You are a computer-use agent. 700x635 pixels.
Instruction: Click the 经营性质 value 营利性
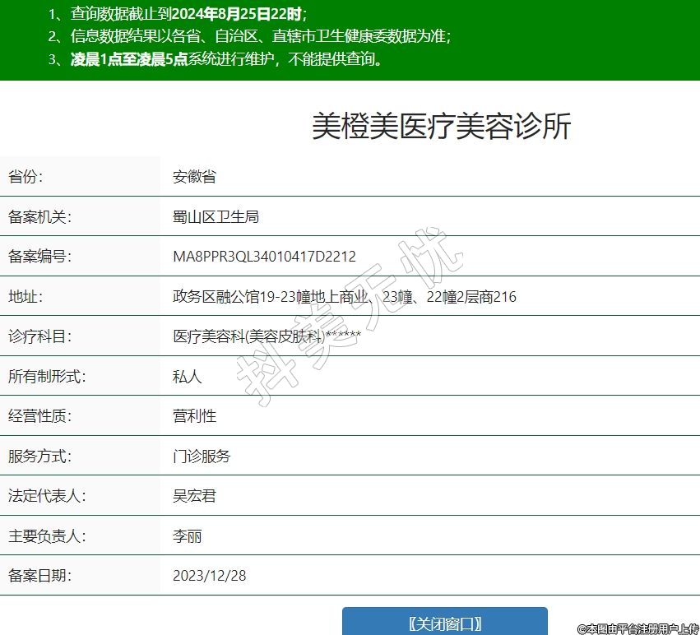pos(194,416)
